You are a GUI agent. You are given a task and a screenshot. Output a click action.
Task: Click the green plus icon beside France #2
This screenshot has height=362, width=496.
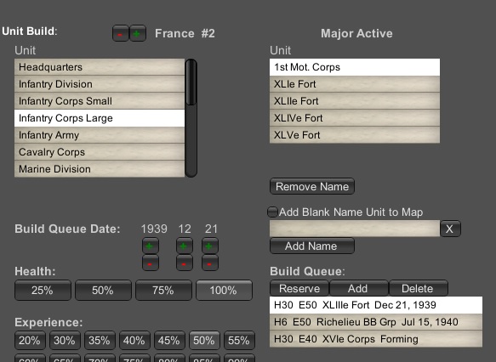pos(138,33)
